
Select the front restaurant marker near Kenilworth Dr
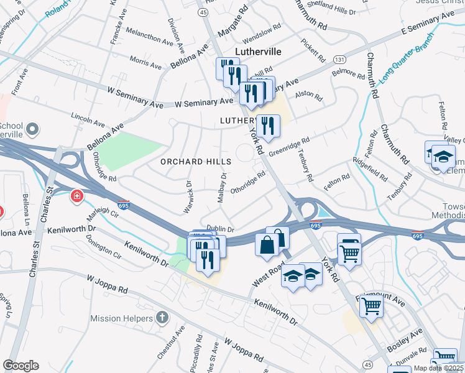[x=208, y=262]
